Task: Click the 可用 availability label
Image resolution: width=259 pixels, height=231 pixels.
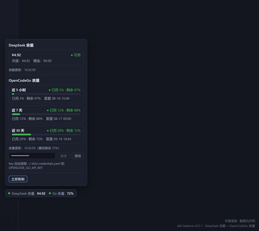Action: point(77,55)
